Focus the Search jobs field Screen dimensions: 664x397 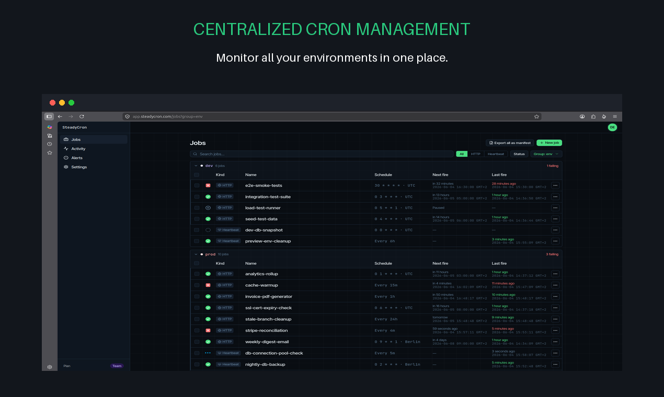pyautogui.click(x=322, y=154)
